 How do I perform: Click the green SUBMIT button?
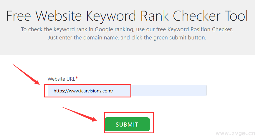click(127, 124)
